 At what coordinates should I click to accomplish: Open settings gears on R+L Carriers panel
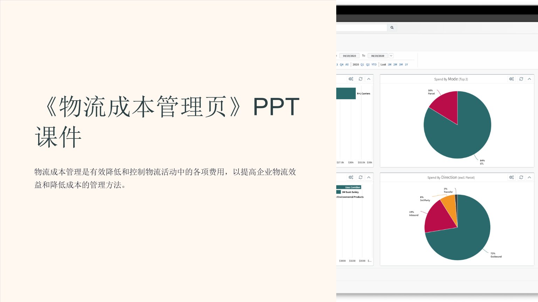(351, 79)
